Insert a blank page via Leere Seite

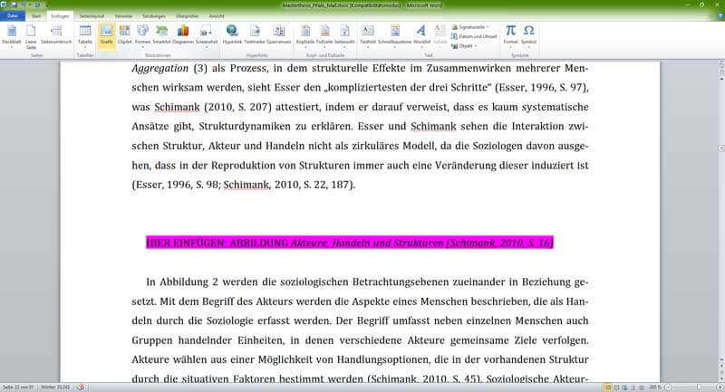(x=31, y=36)
